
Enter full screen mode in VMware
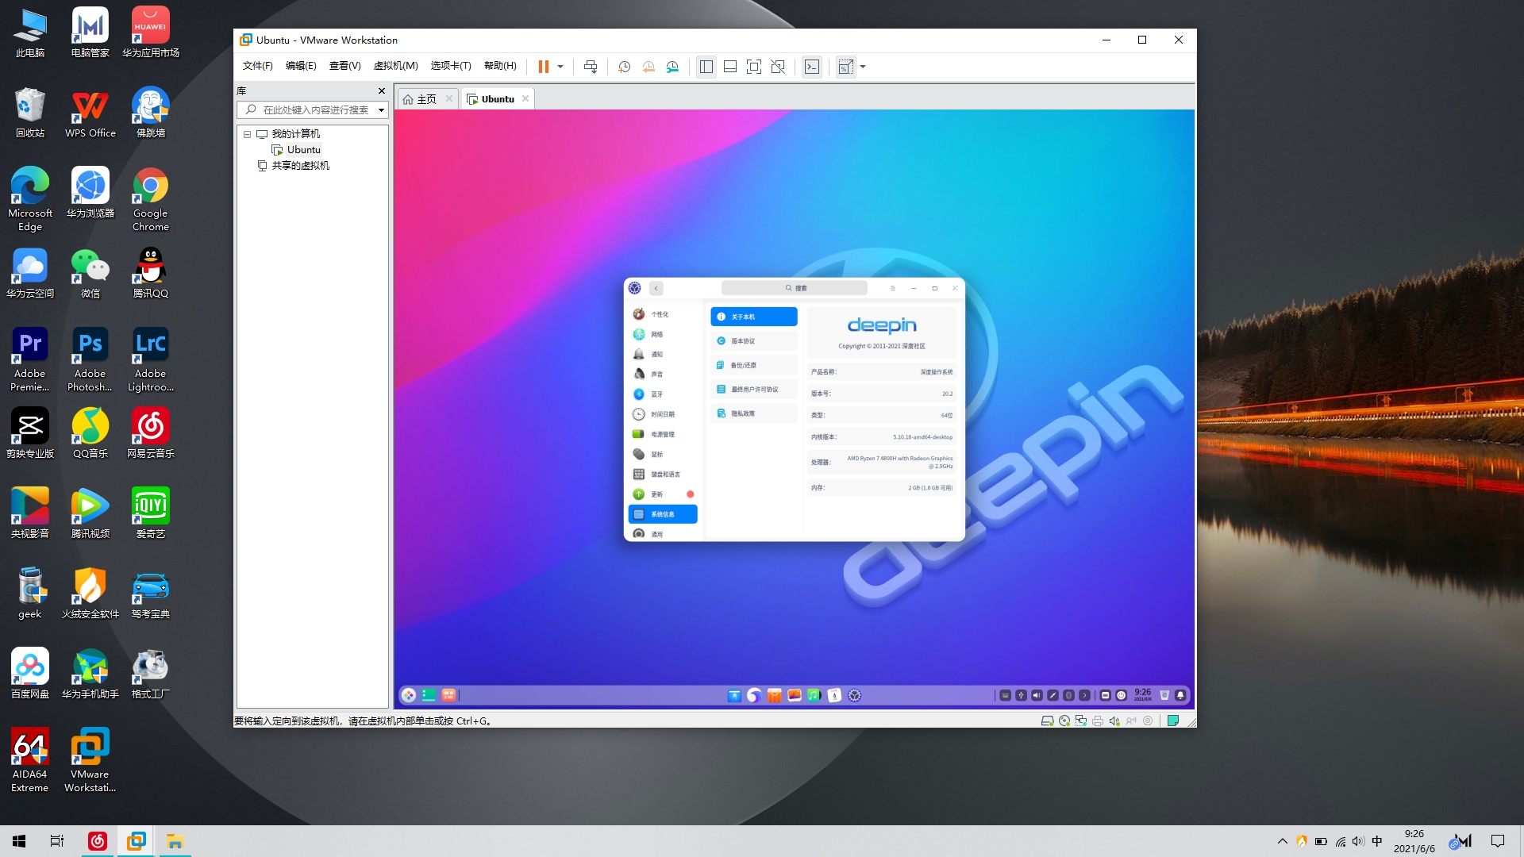(x=754, y=67)
